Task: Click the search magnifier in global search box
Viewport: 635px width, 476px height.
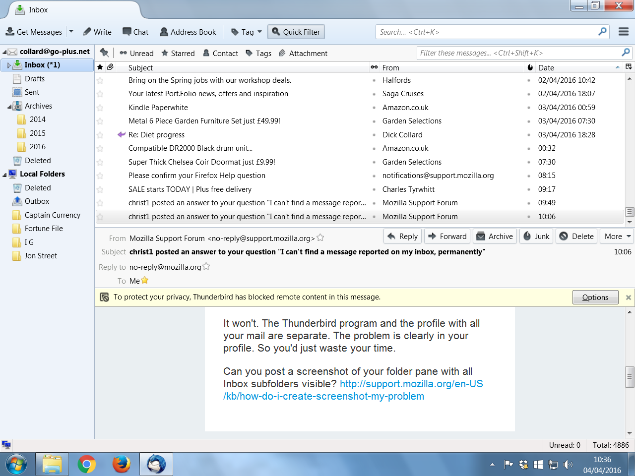Action: [x=603, y=32]
